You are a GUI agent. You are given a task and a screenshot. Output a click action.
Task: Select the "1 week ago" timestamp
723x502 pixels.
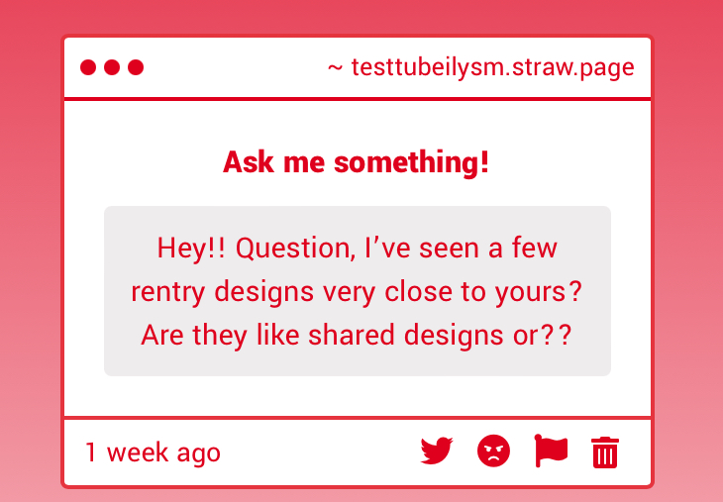[x=153, y=452]
